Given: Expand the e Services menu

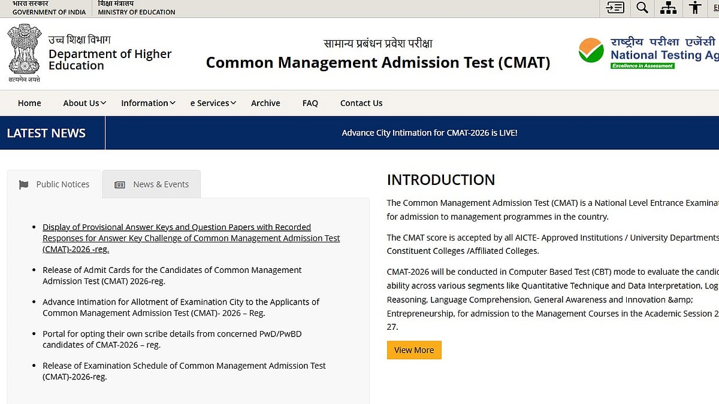Looking at the screenshot, I should pos(212,103).
